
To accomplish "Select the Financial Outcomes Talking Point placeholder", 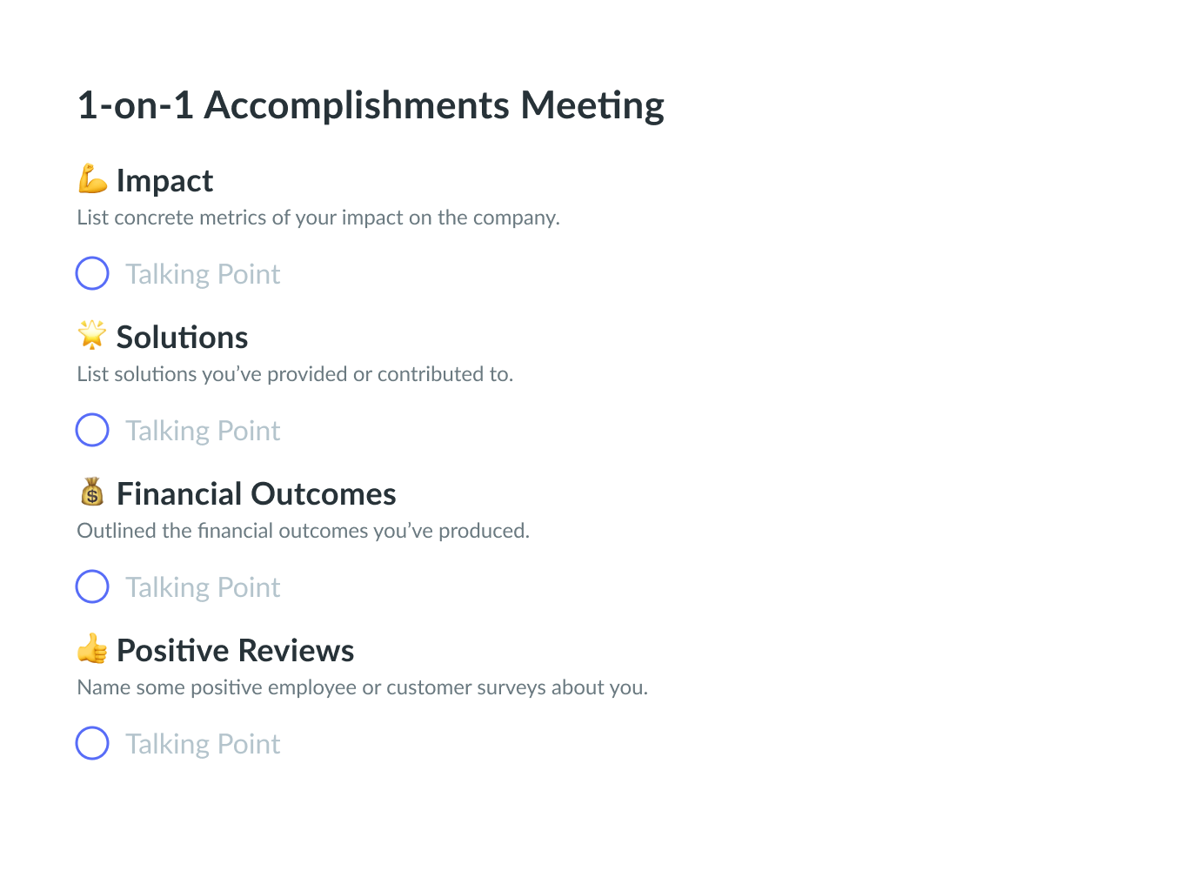I will pyautogui.click(x=203, y=587).
